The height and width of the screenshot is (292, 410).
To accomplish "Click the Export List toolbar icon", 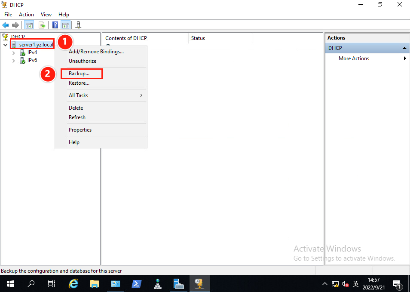I will tap(42, 25).
